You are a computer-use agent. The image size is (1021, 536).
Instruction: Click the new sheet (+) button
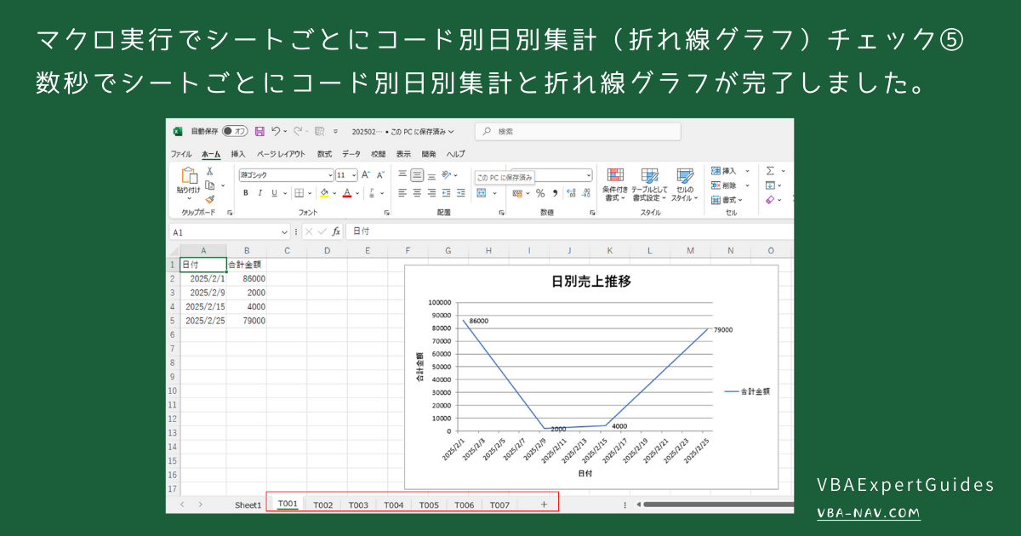pos(542,504)
